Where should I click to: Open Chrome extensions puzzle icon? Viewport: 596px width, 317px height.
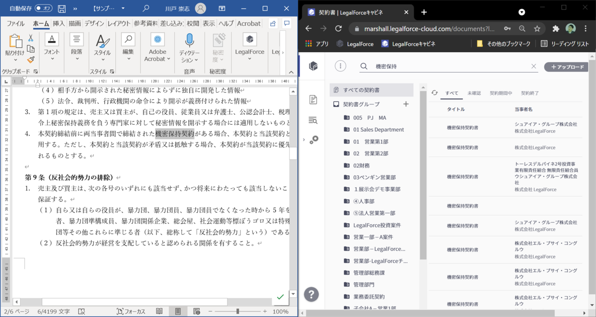coord(556,29)
